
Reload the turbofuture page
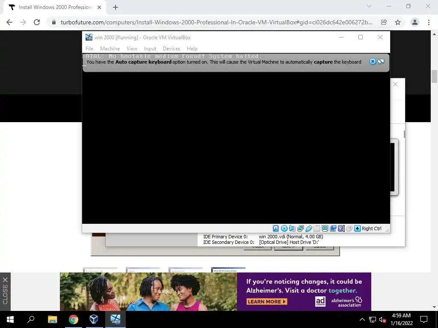coord(37,22)
